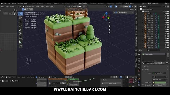The width and height of the screenshot is (170, 95).
Task: Disable Cube.010 in renders via camera icon
Action: [168, 36]
